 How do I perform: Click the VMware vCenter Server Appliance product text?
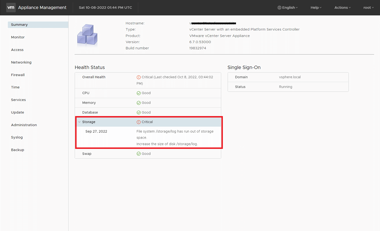pos(219,36)
